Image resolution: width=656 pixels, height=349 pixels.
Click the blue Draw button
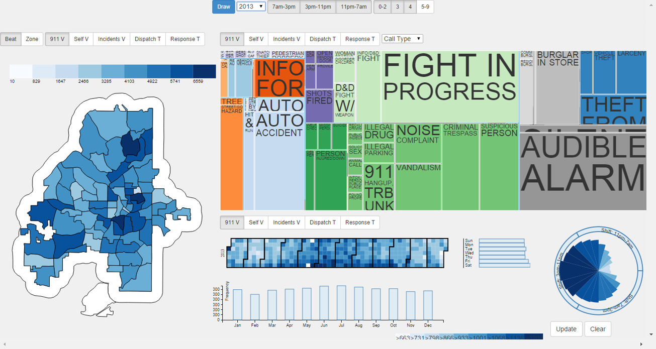[x=224, y=7]
